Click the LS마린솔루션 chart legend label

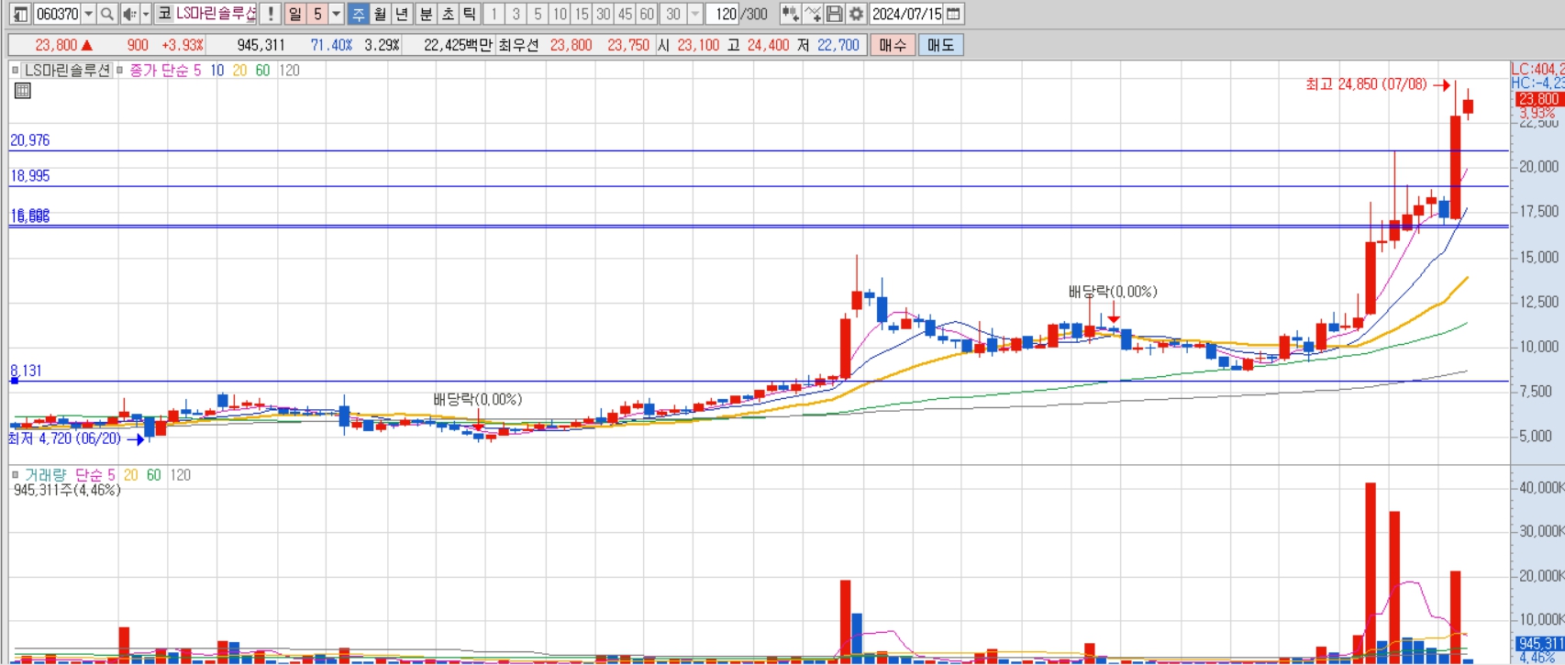[67, 70]
